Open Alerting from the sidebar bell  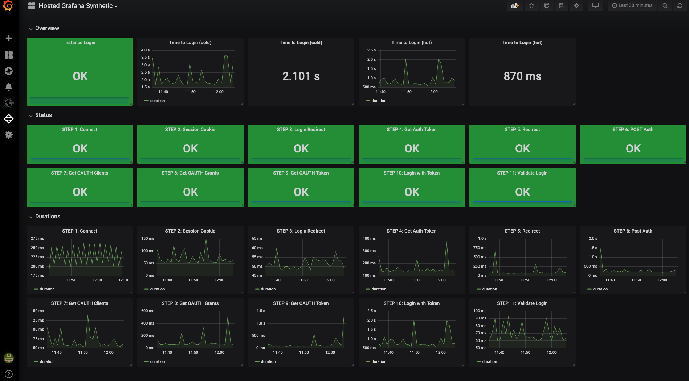click(9, 87)
